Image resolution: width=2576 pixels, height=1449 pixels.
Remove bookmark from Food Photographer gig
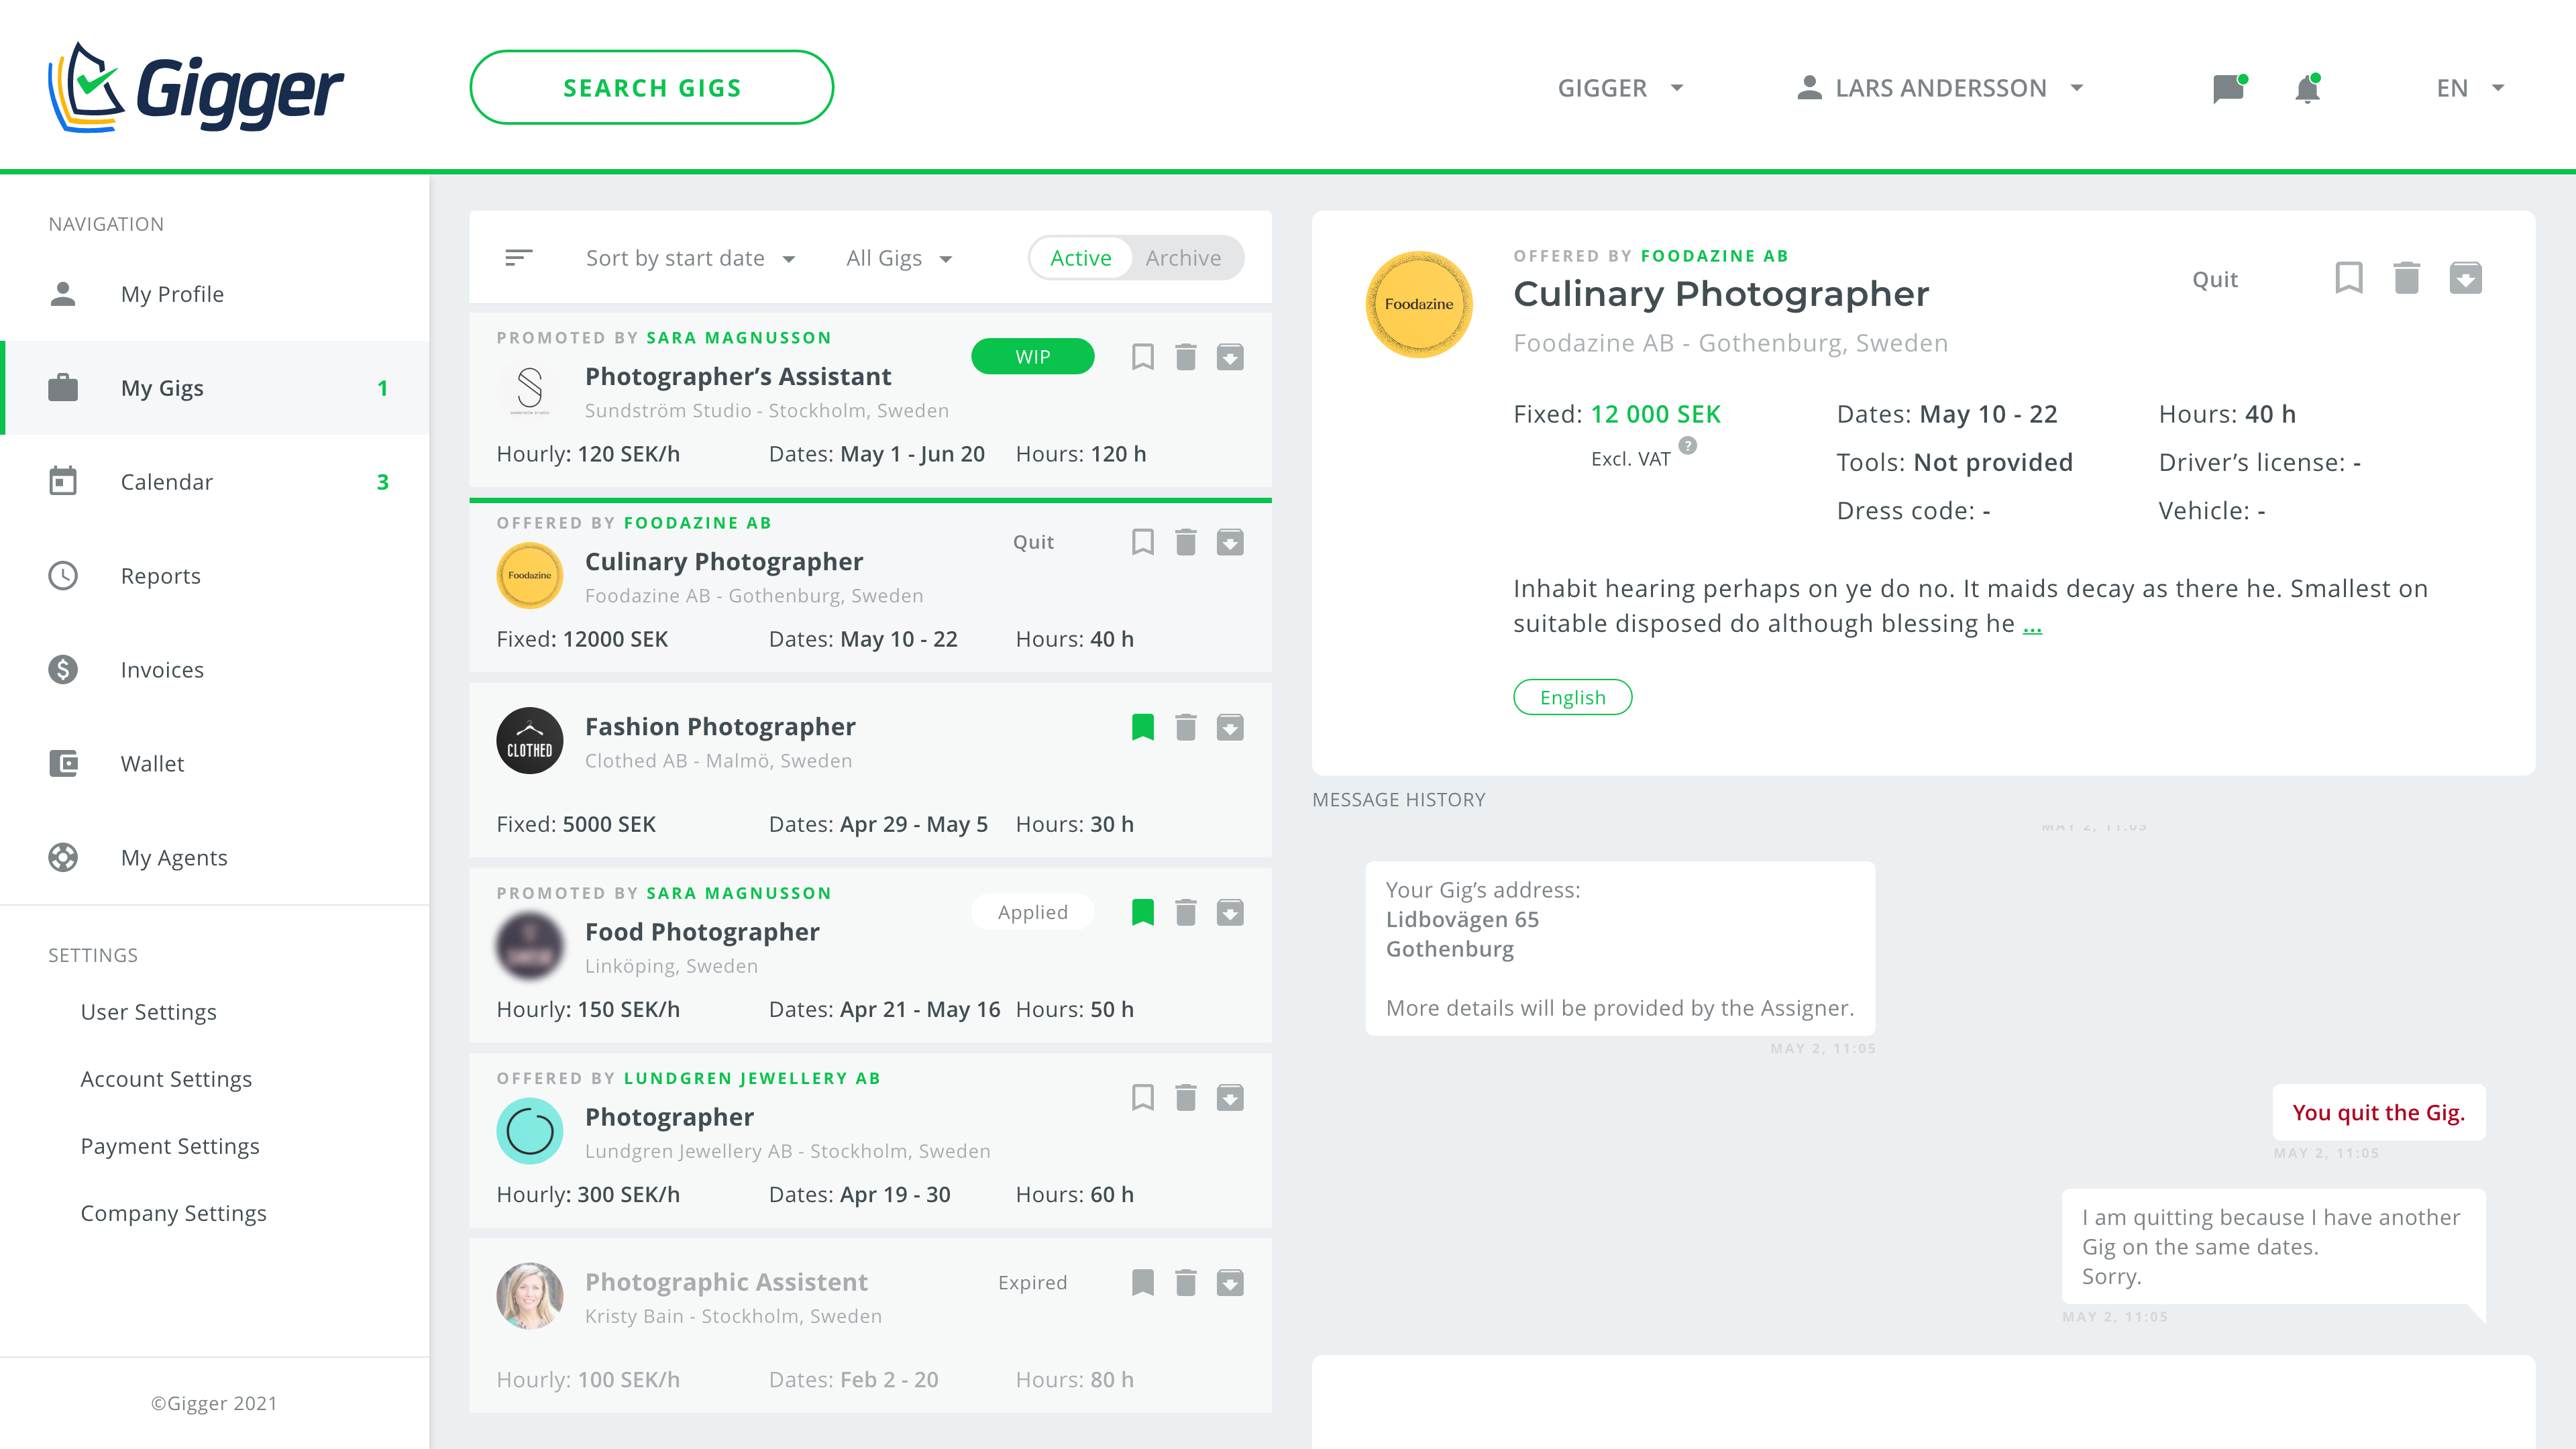[1142, 912]
